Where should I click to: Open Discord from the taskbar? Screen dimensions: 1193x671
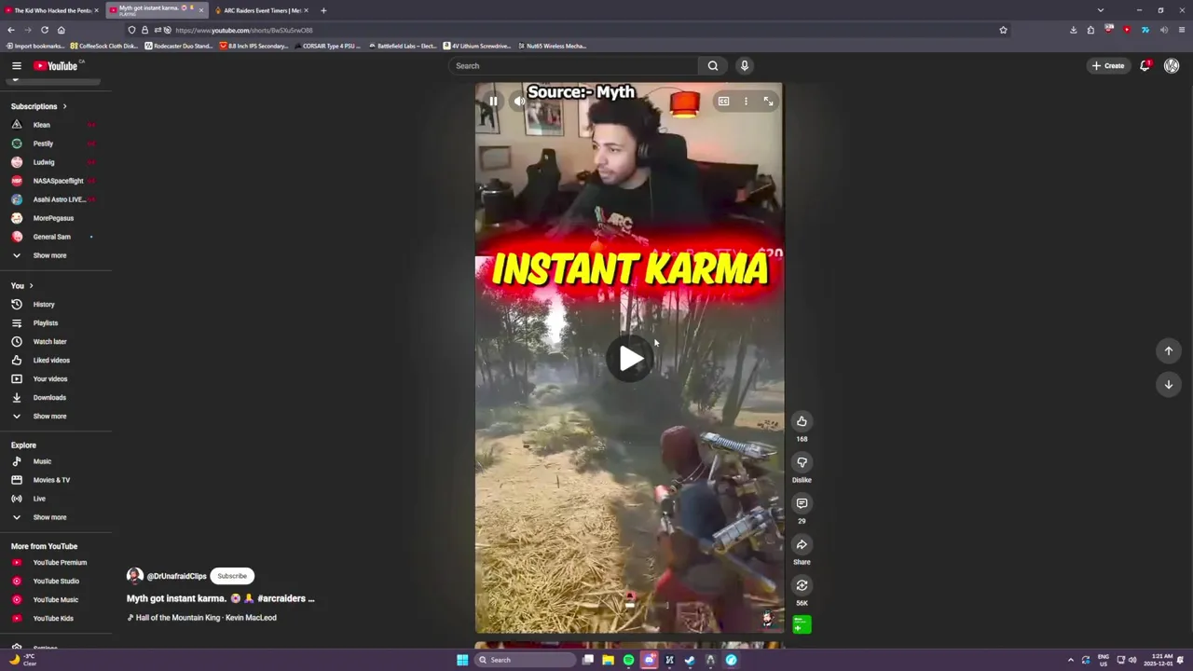(x=649, y=660)
